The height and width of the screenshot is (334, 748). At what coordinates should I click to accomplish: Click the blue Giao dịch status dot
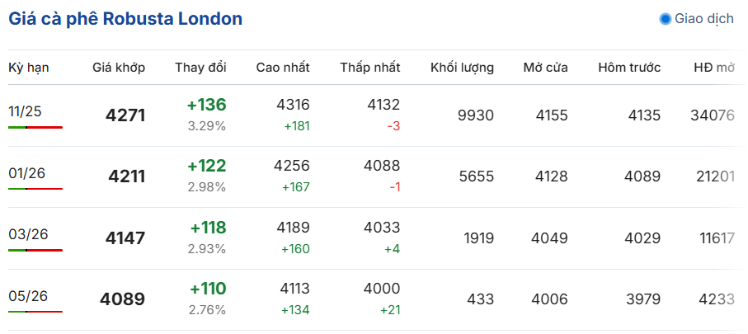point(665,19)
